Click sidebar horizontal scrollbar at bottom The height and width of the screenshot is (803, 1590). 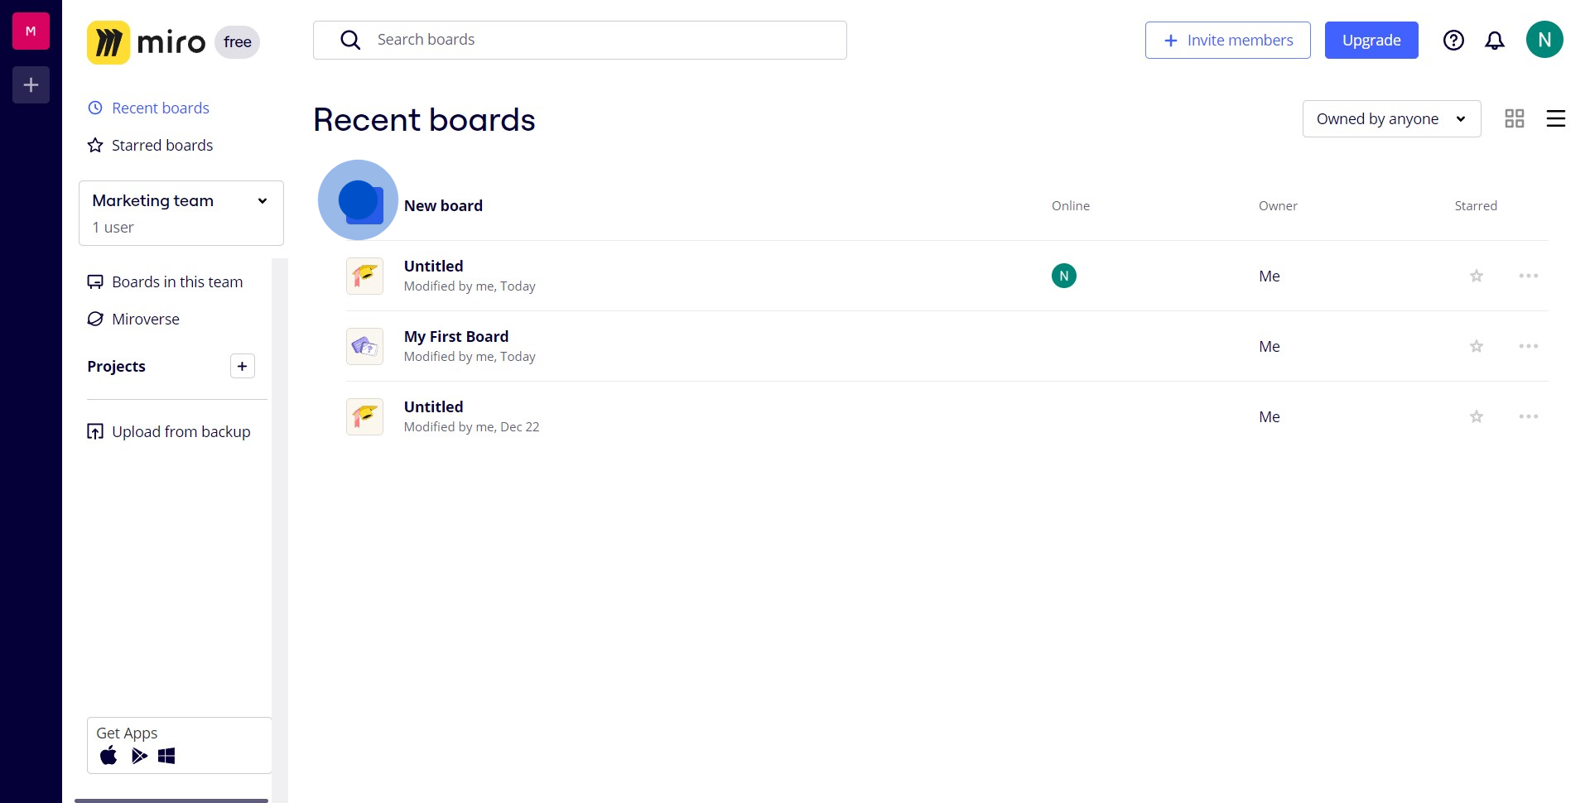[x=171, y=801]
